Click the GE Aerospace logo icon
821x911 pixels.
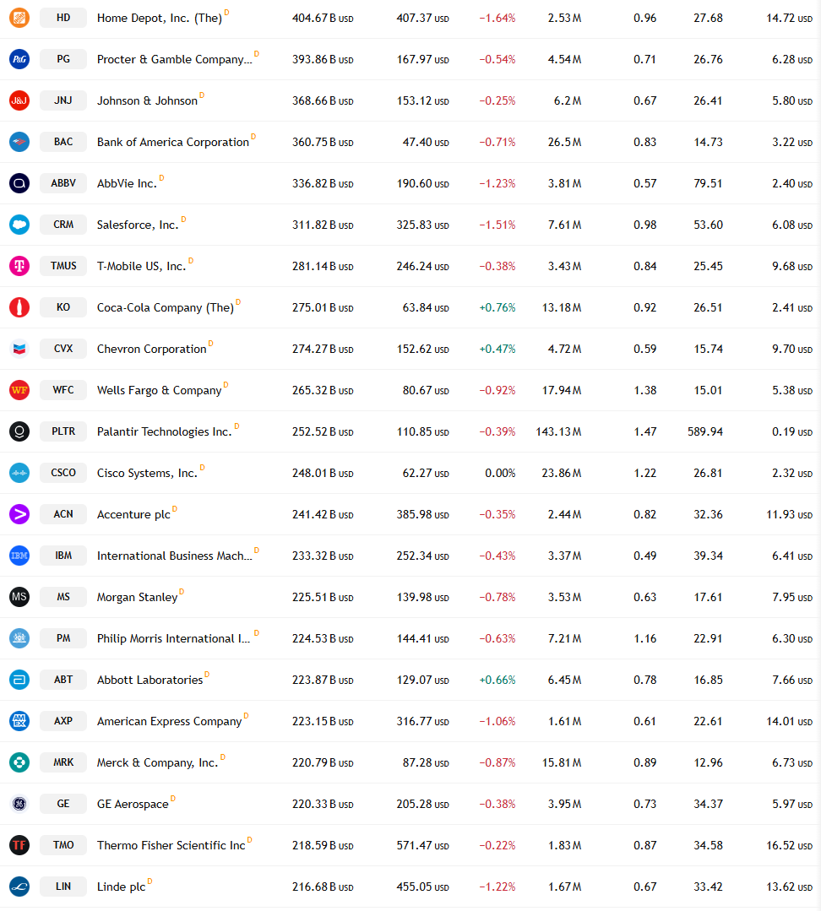tap(19, 804)
